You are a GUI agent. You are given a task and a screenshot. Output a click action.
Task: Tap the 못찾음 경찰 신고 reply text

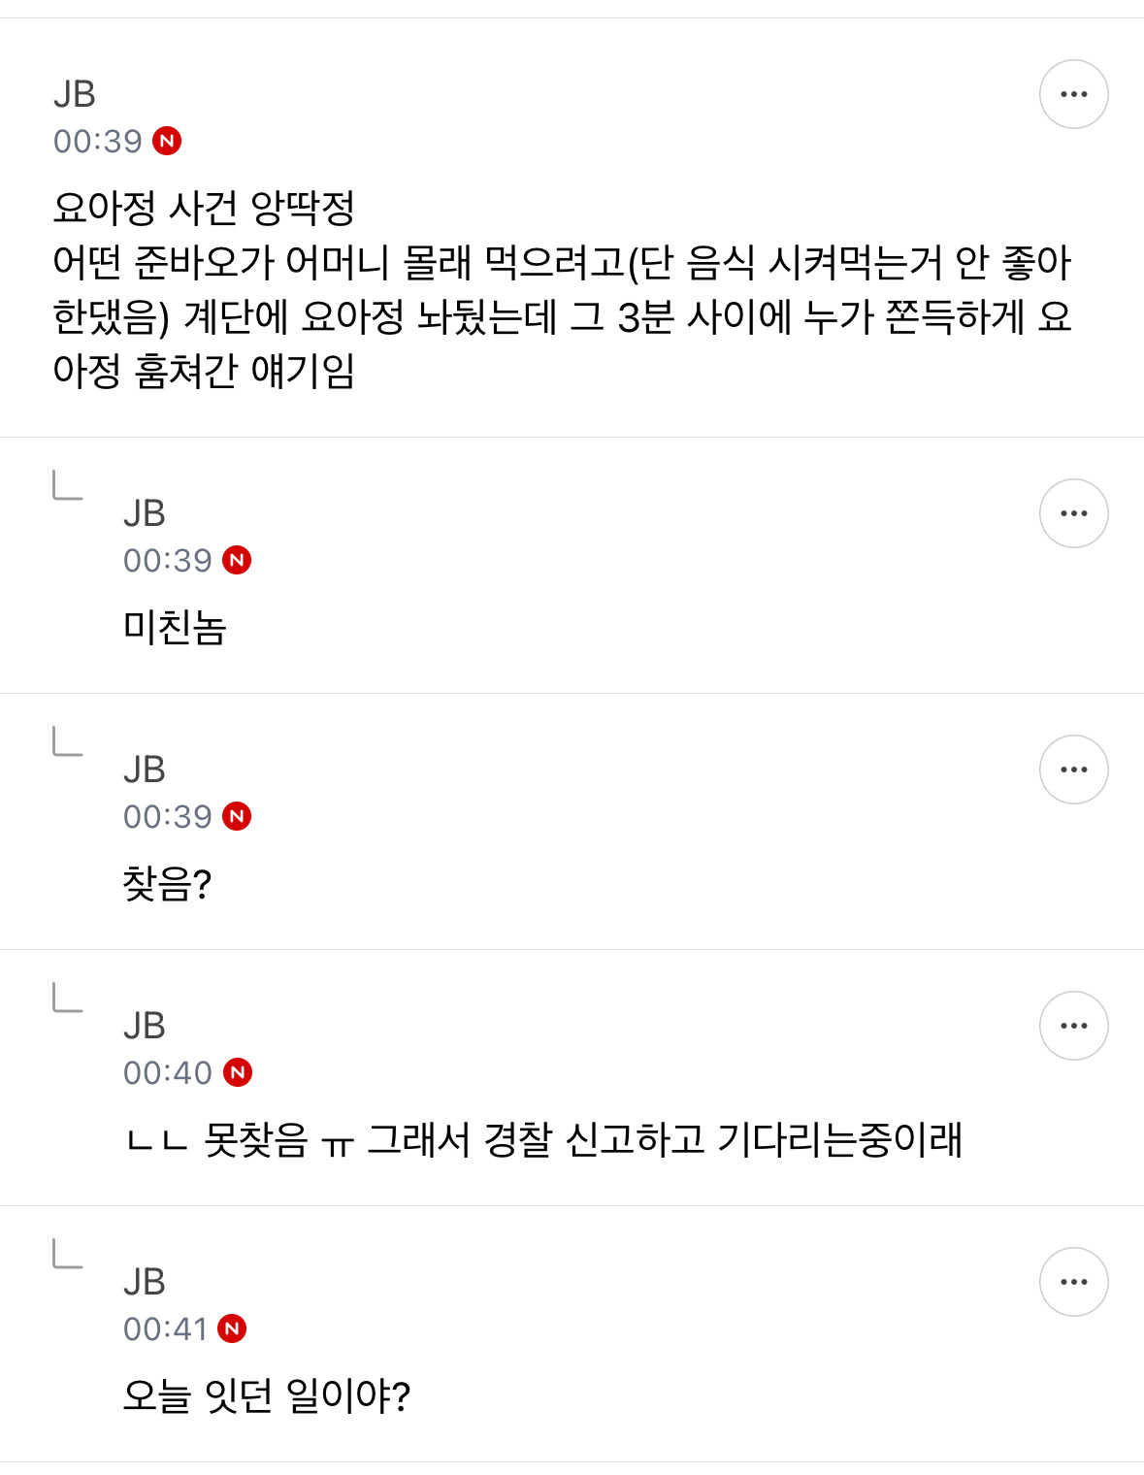(543, 1140)
